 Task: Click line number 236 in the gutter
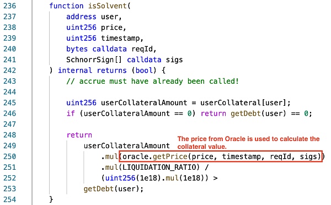(x=9, y=6)
